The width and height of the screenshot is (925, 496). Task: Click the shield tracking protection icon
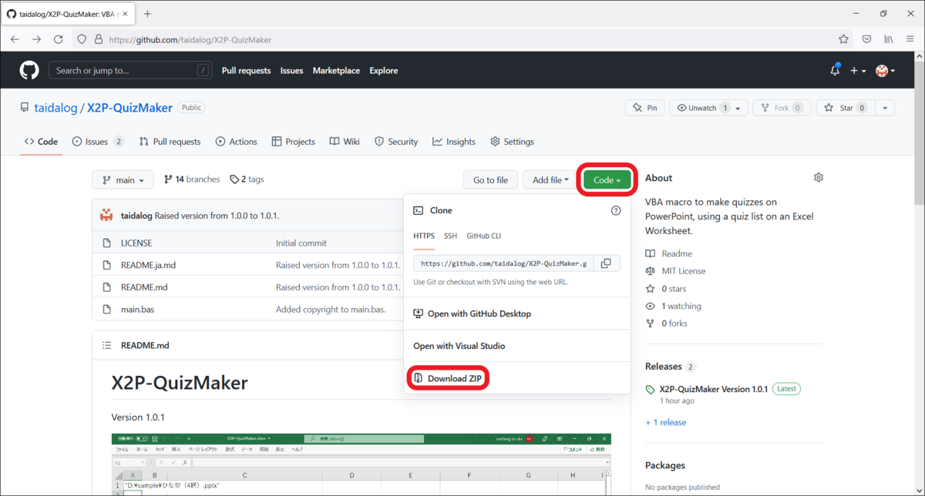coord(82,39)
